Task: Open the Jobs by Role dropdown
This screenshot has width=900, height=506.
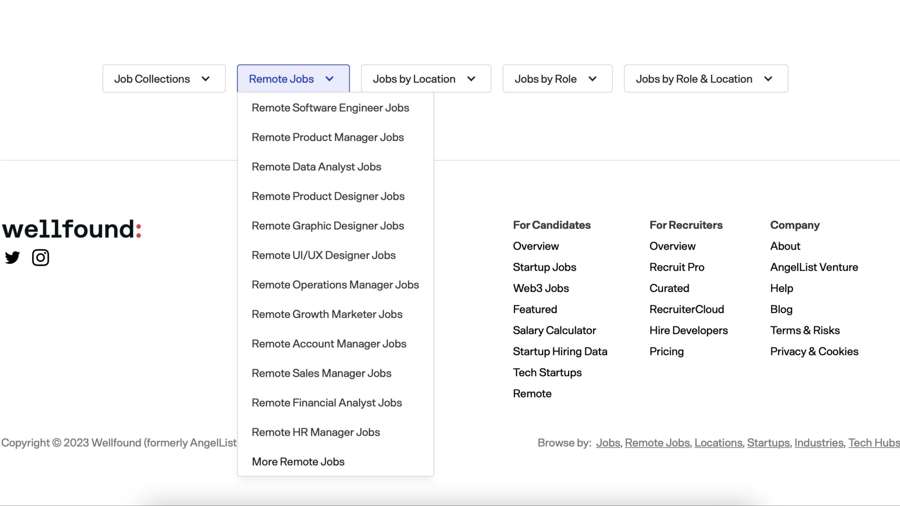Action: point(557,79)
